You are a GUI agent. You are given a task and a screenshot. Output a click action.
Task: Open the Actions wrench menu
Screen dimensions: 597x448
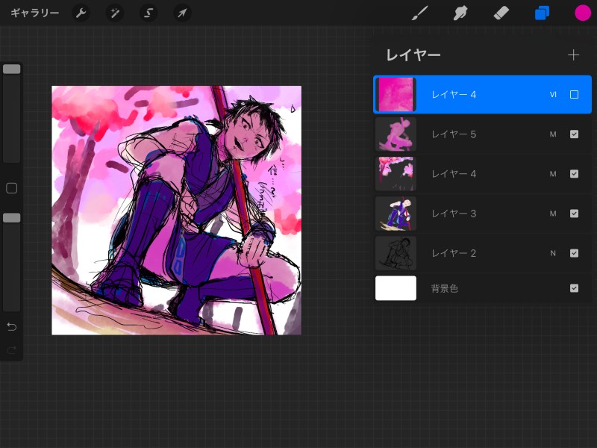point(81,13)
